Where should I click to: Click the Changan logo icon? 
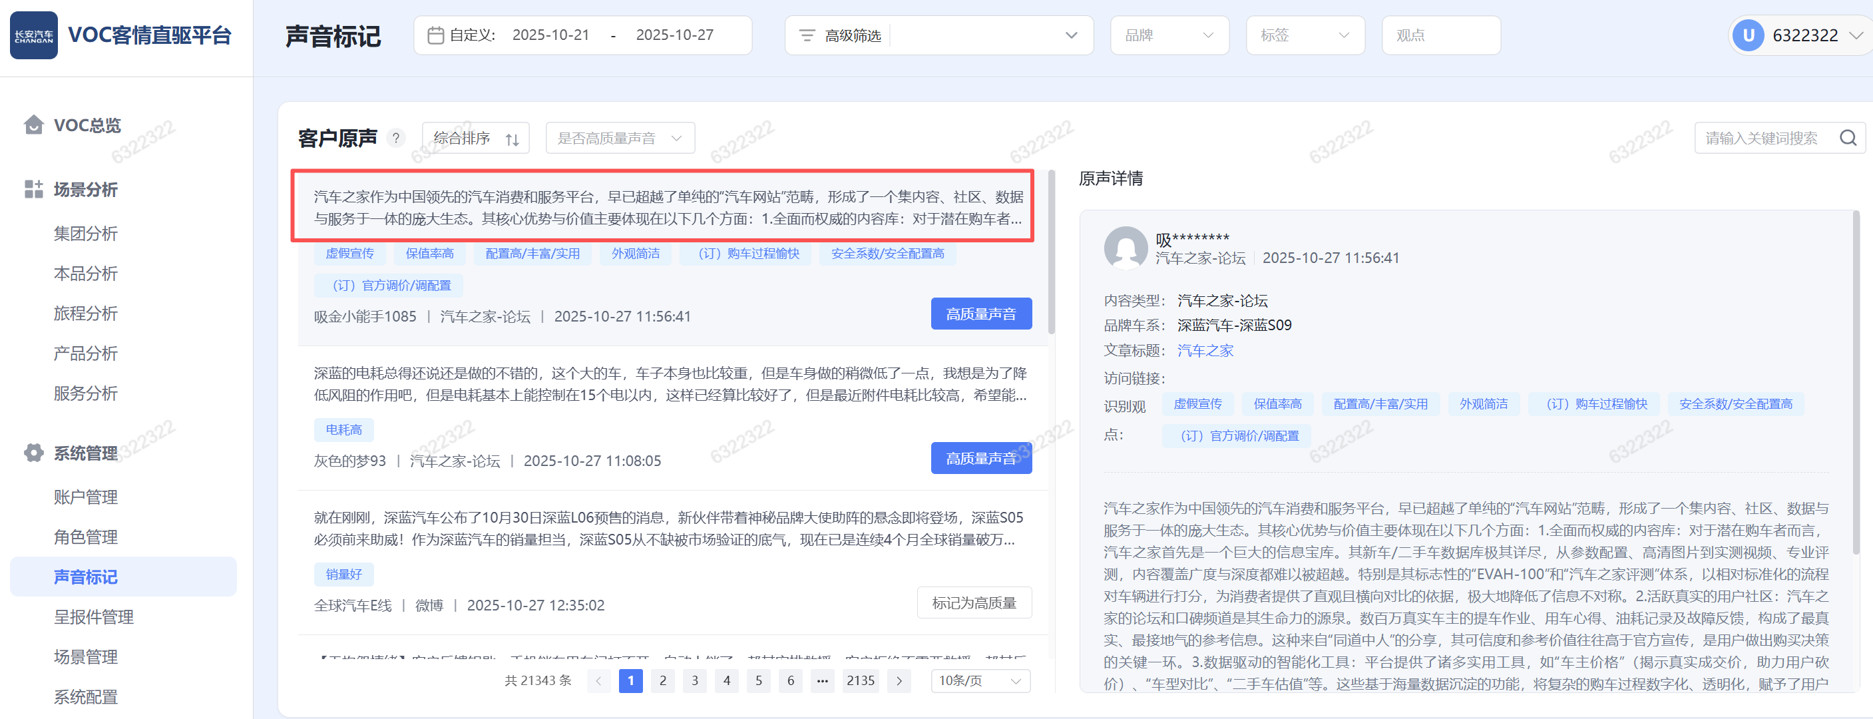33,35
